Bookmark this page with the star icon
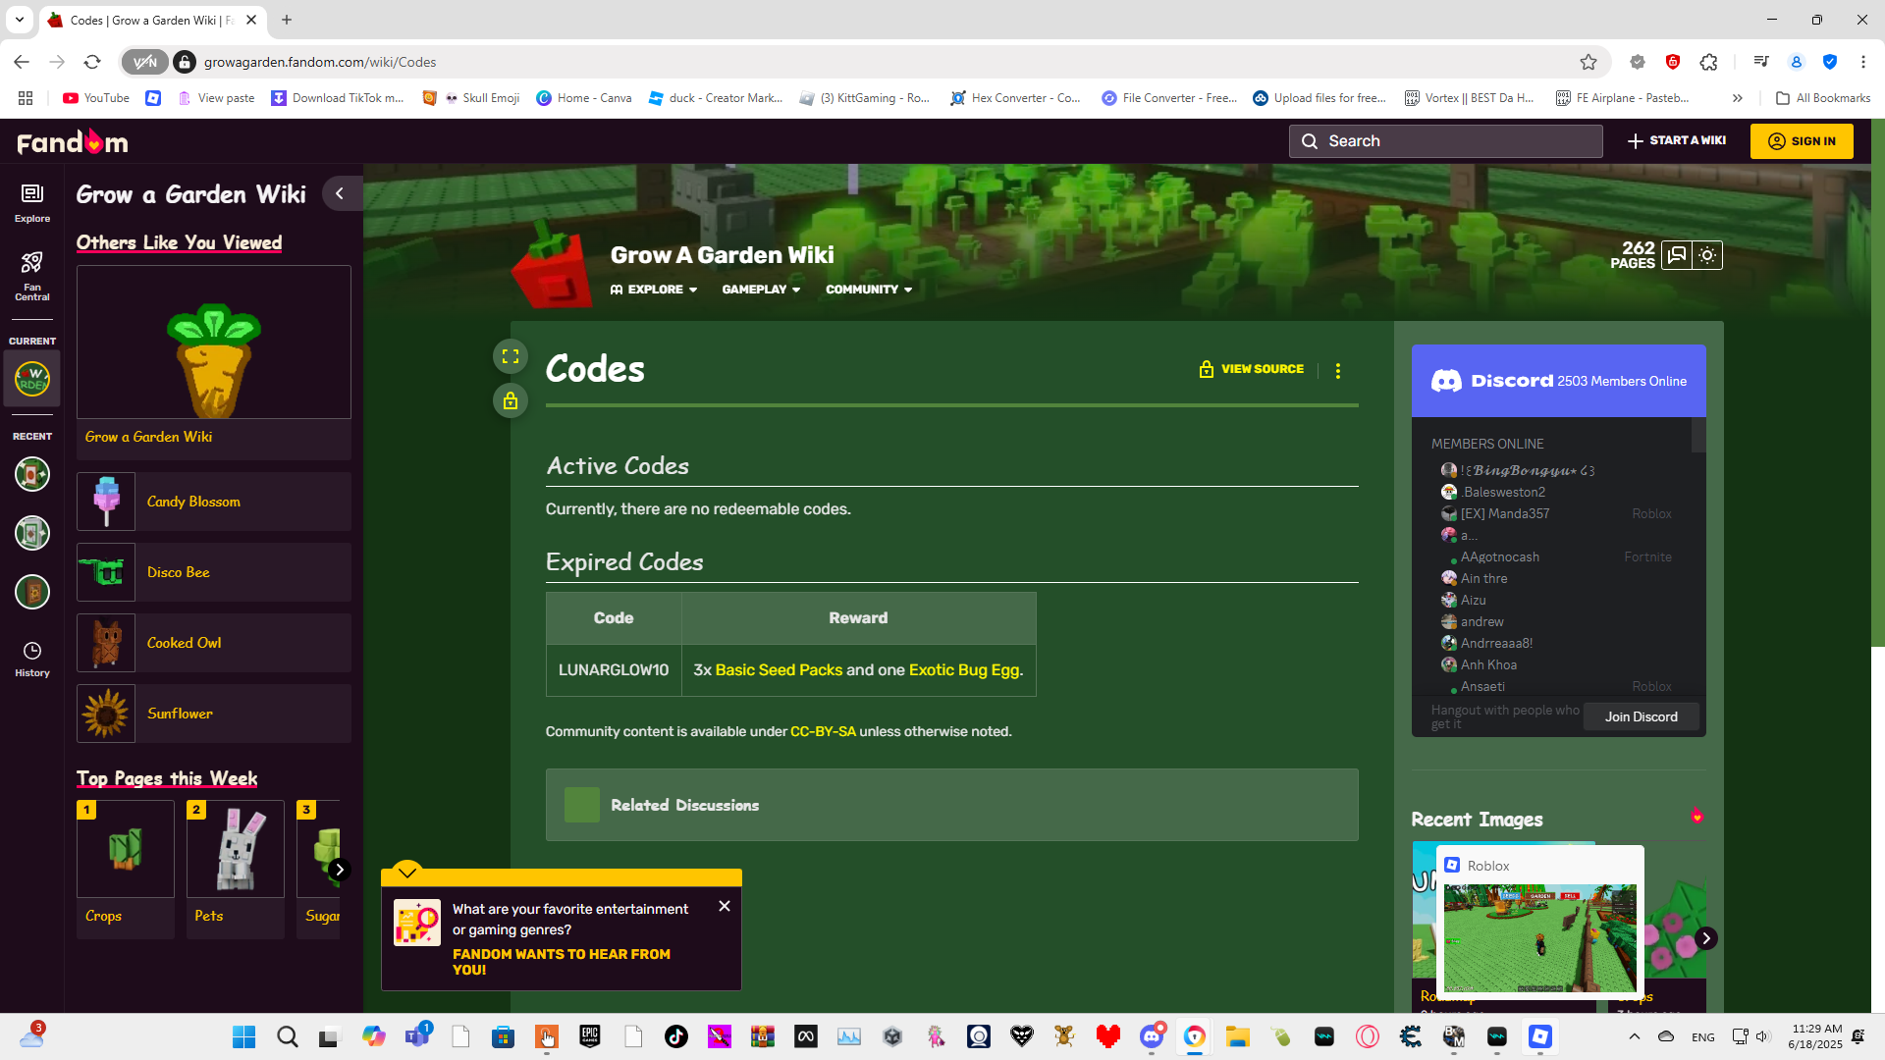The image size is (1885, 1060). [x=1589, y=62]
